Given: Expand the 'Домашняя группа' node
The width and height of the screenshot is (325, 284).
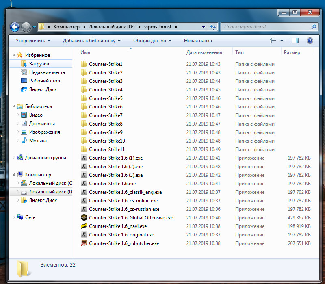Looking at the screenshot, I should [14, 158].
